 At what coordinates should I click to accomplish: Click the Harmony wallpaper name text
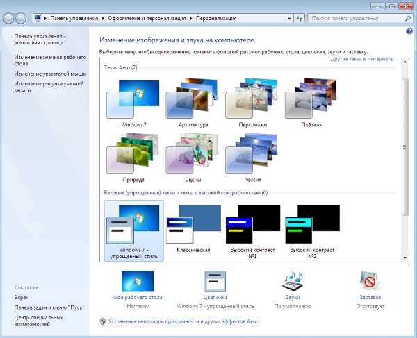[x=138, y=306]
